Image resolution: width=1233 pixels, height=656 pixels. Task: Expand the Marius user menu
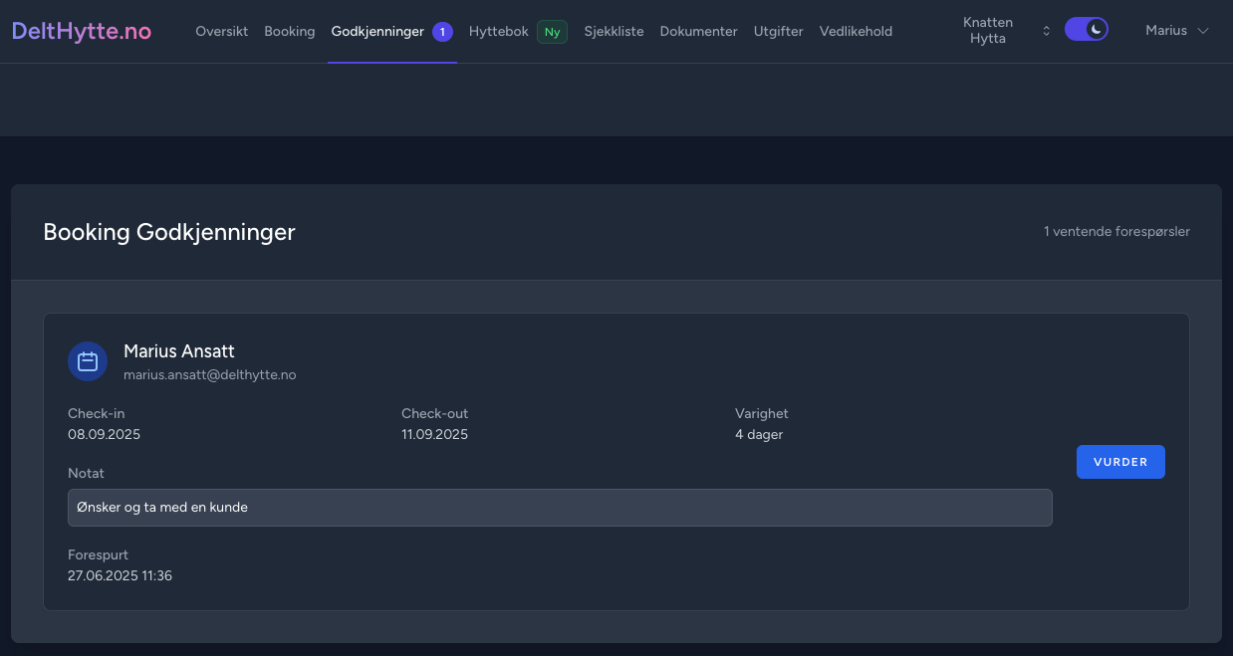point(1177,31)
